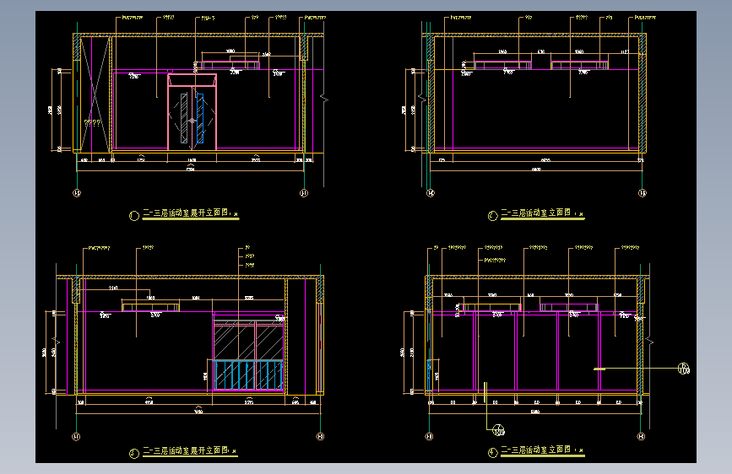Select the title 二~三层活动室展开立面图 numbered 3
Screen dimensions: 732x474
[186, 450]
